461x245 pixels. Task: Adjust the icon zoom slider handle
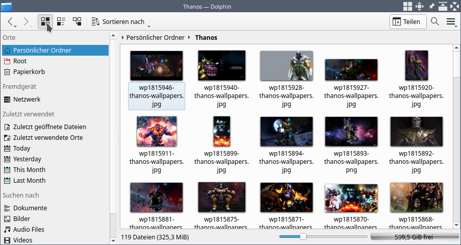pos(303,236)
